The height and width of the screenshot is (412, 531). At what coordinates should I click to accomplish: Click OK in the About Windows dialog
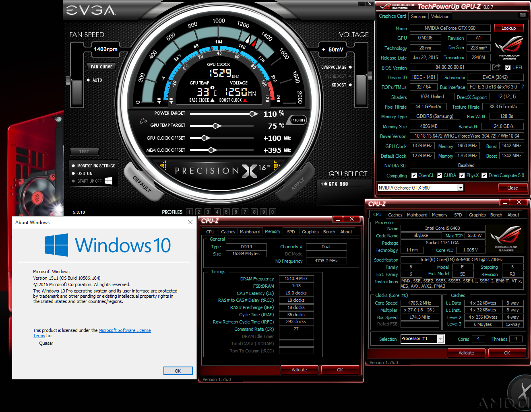point(178,371)
